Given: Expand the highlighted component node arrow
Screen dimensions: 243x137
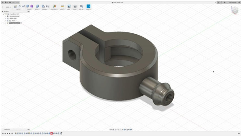Looking at the screenshot, I should (5, 23).
